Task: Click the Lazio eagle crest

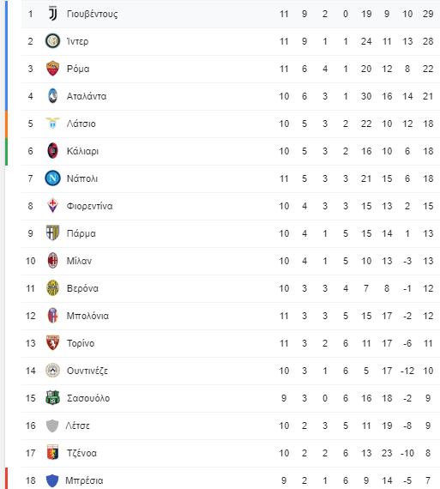Action: pos(52,124)
